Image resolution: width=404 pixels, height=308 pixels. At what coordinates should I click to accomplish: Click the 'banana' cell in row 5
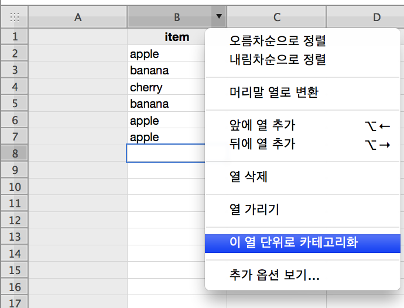coord(166,104)
